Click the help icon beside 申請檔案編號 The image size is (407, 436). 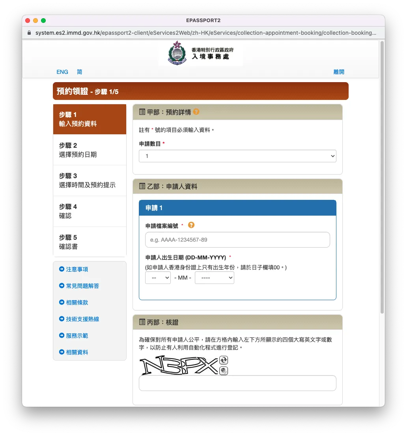[x=191, y=225]
